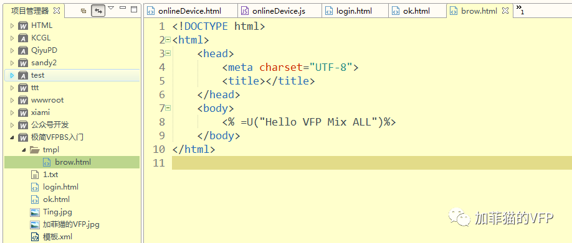This screenshot has height=243, width=572.
Task: Click the ttt project W icon
Action: click(x=23, y=88)
